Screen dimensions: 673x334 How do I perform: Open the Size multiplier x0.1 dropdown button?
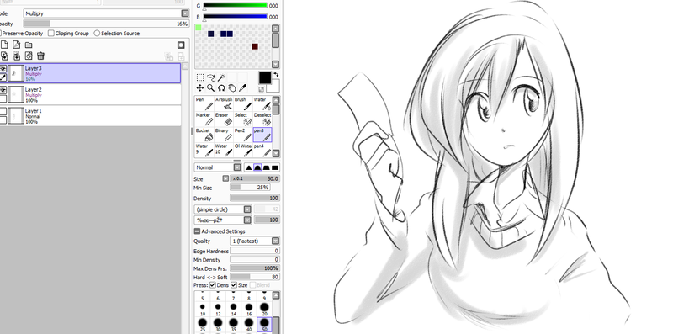point(225,178)
